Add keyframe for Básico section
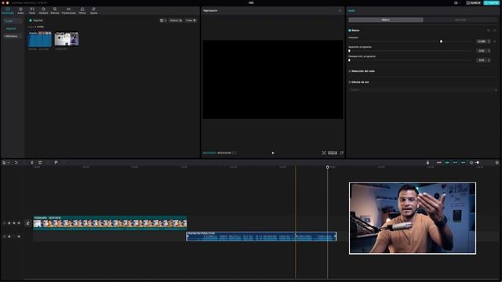This screenshot has width=502, height=282. click(494, 31)
